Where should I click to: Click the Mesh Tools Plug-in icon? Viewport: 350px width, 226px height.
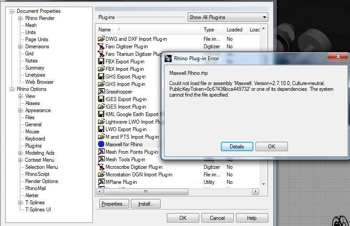pyautogui.click(x=101, y=160)
